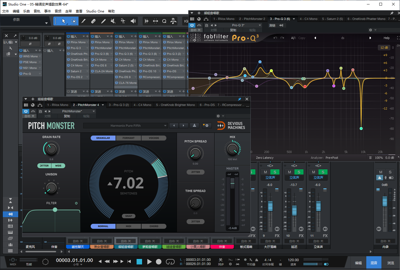Click the loop toggle icon in the transport

click(170, 261)
